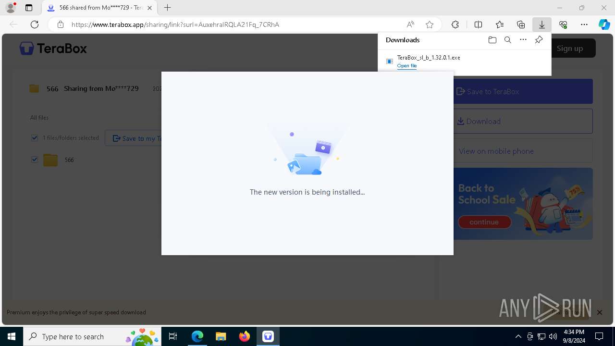This screenshot has height=346, width=615.
Task: View site information lock icon
Action: coord(61,25)
